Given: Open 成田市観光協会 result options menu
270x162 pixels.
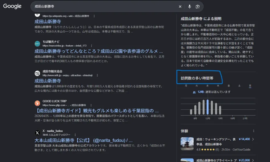Looking at the screenshot, I should point(97,75).
